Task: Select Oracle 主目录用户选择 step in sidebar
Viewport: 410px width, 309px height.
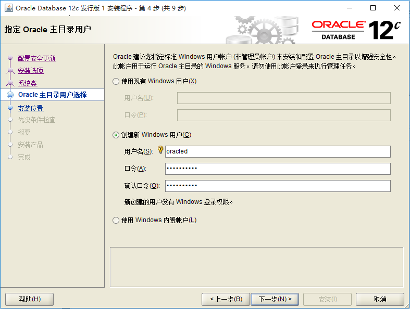Action: [52, 95]
